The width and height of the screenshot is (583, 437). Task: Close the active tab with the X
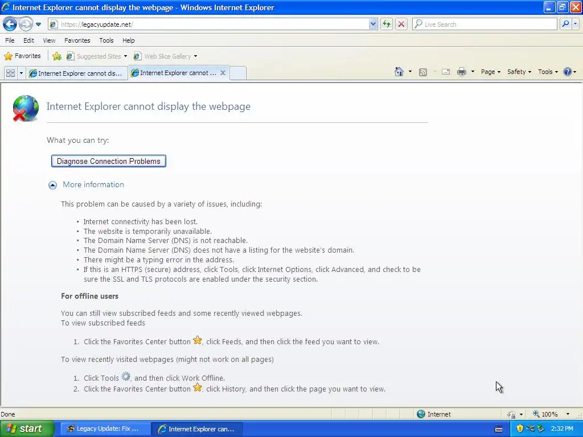[223, 73]
